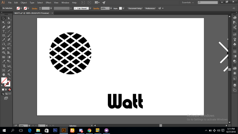This screenshot has width=238, height=134.
Task: Select the Shape Builder tool
Action: pos(4,53)
